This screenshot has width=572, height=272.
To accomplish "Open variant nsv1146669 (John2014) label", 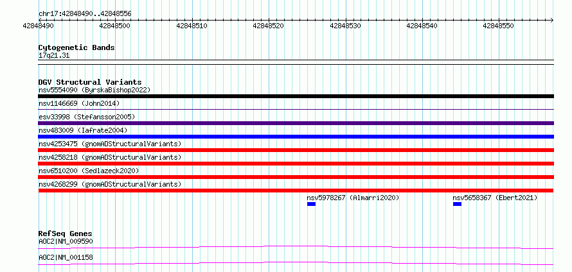I will (x=79, y=103).
